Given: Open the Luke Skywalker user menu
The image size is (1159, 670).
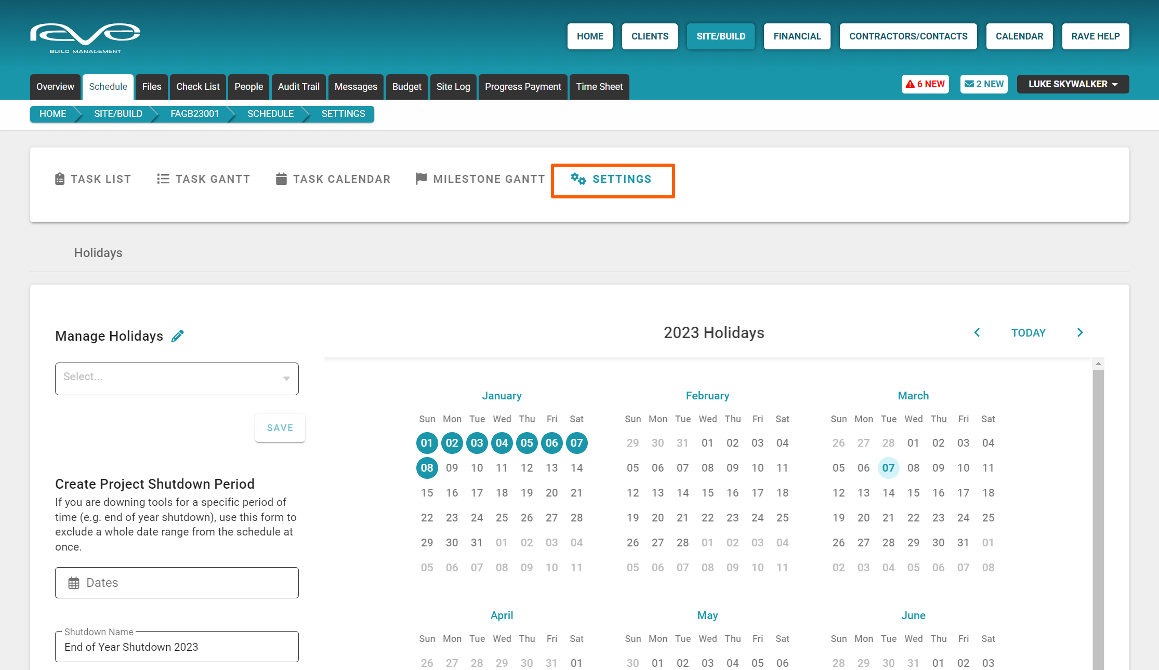Looking at the screenshot, I should 1073,84.
